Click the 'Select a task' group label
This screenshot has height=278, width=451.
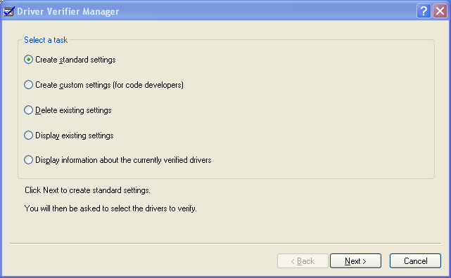click(46, 40)
